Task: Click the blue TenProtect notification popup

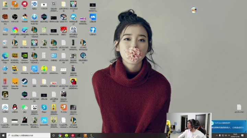Action: tap(229, 126)
